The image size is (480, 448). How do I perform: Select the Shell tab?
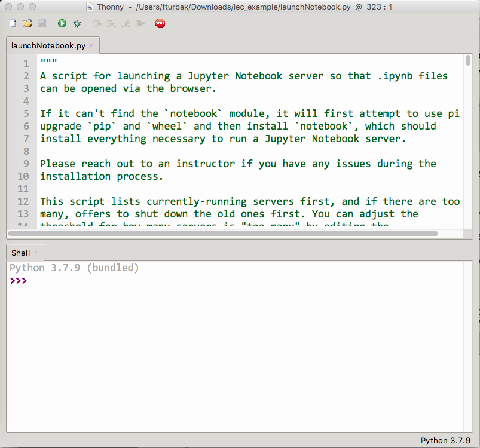pos(20,253)
